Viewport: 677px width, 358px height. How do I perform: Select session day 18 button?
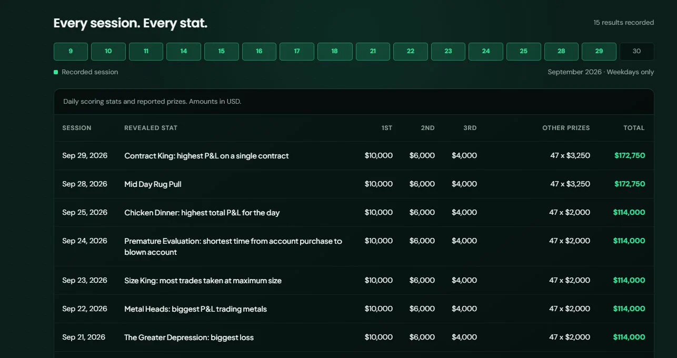(335, 52)
